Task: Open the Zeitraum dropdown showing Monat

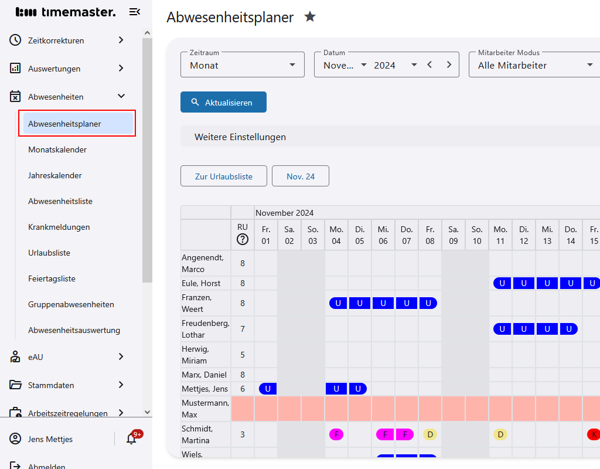Action: (x=242, y=64)
